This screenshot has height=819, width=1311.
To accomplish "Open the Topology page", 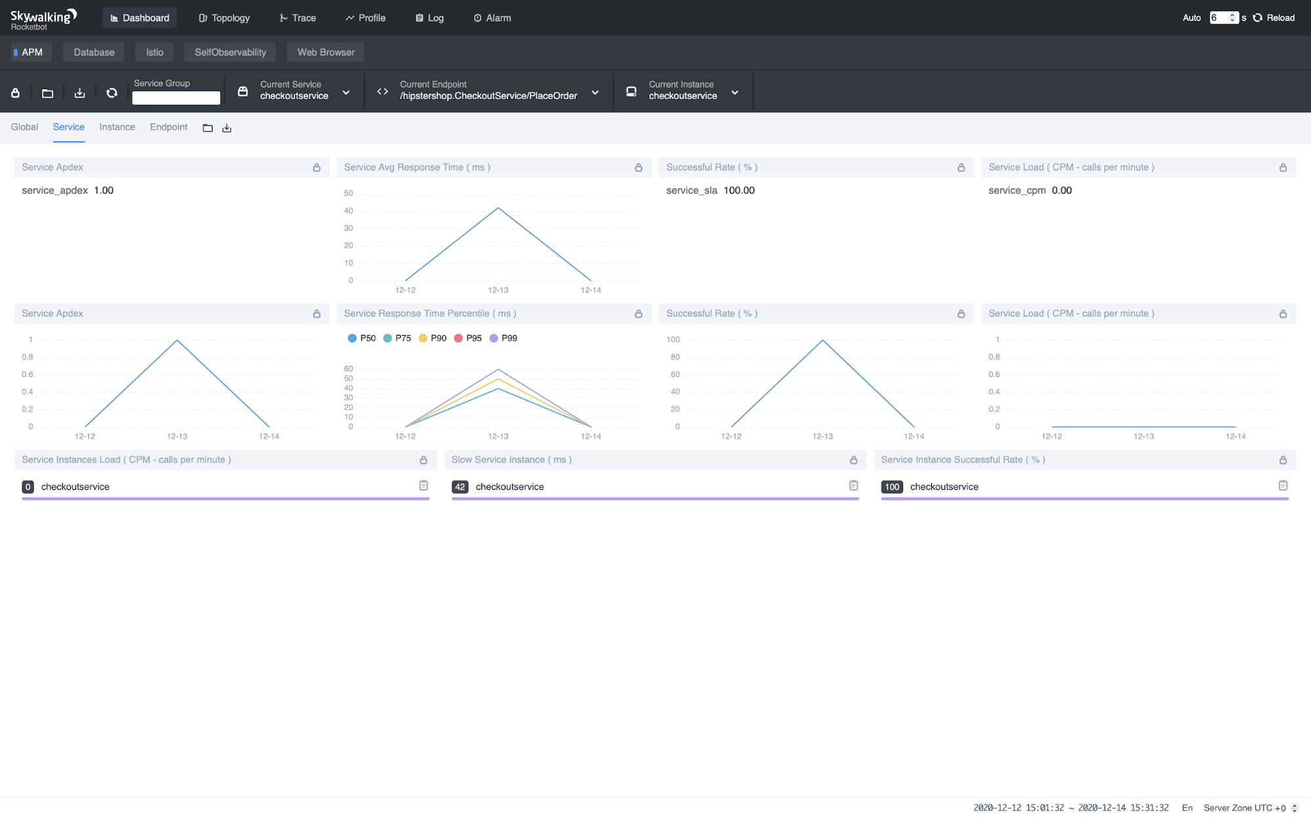I will pos(224,18).
